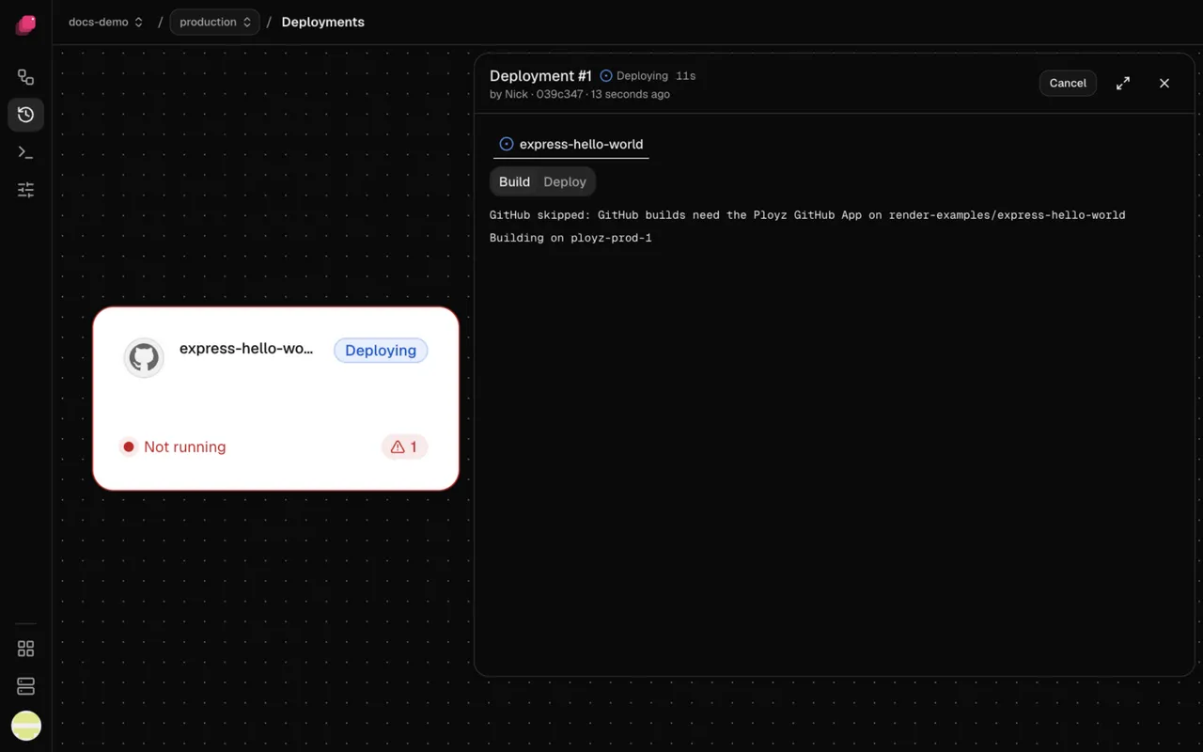Open the services graph icon in sidebar
1203x752 pixels.
point(26,77)
